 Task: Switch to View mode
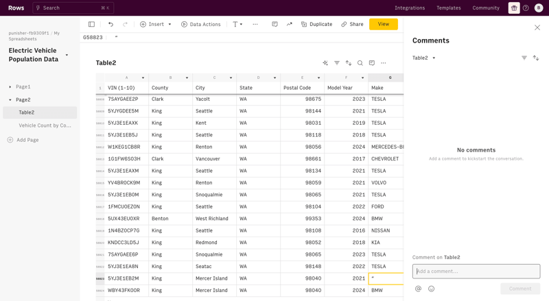[384, 24]
